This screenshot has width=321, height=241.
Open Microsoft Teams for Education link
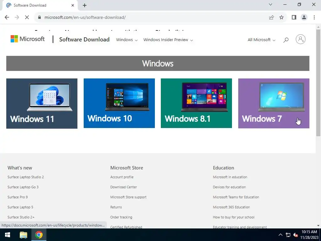click(236, 197)
